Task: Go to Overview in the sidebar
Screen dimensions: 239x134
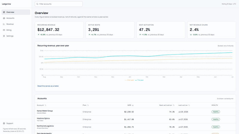Action: 16,12
